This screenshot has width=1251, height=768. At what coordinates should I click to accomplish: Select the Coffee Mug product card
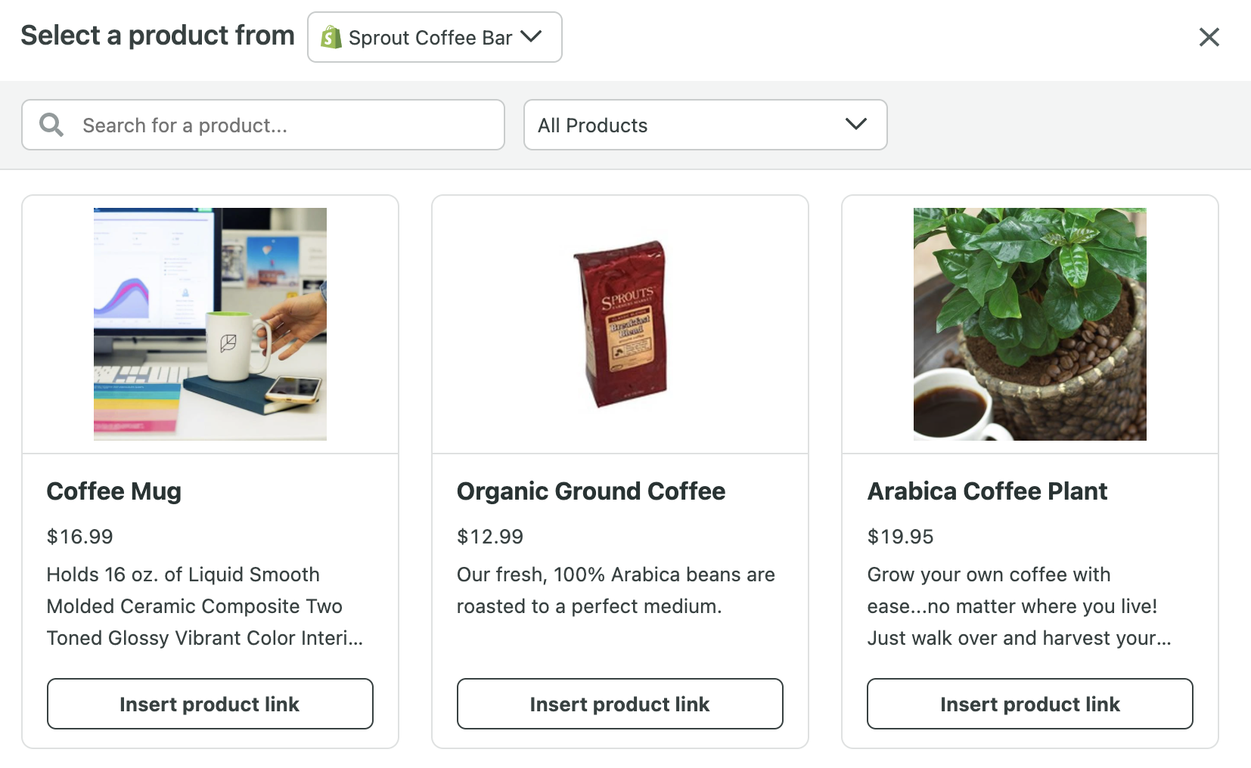coord(210,470)
